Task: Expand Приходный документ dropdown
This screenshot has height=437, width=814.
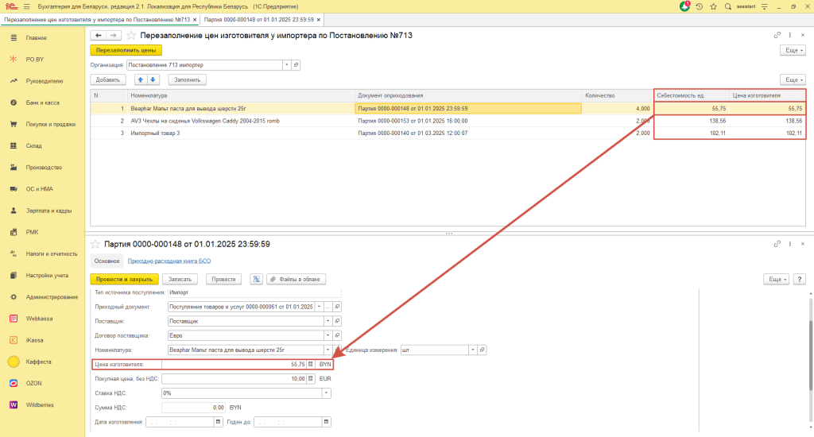Action: (319, 307)
